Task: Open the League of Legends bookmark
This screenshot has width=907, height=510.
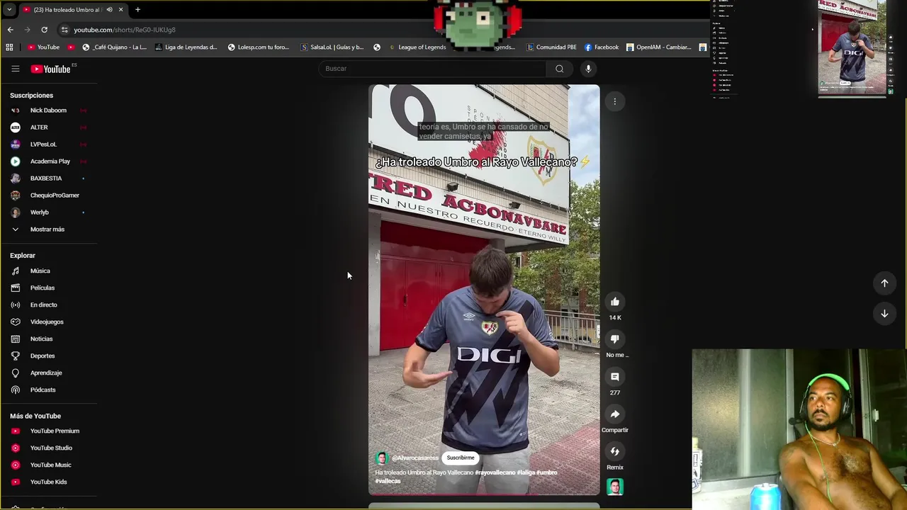Action: click(x=417, y=47)
